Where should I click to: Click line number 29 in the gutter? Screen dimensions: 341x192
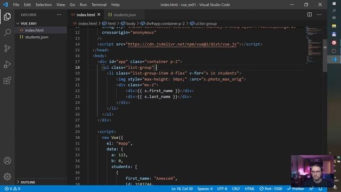click(x=77, y=132)
